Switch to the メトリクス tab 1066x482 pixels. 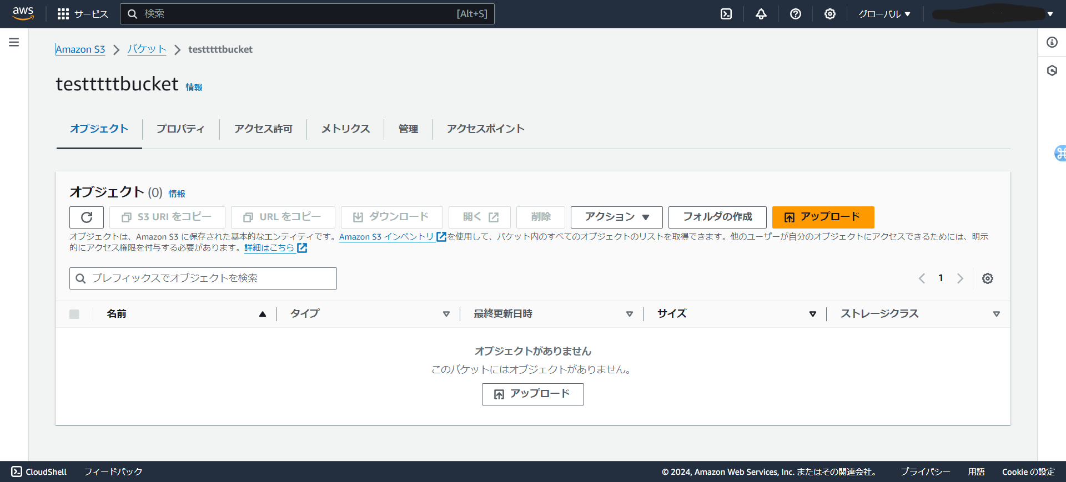(345, 129)
